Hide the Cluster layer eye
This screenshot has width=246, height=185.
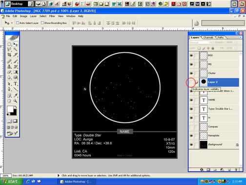(x=191, y=73)
